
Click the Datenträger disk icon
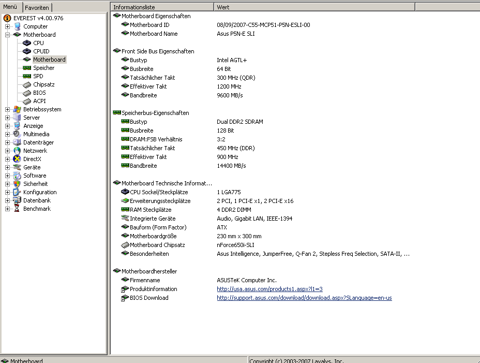[x=17, y=142]
